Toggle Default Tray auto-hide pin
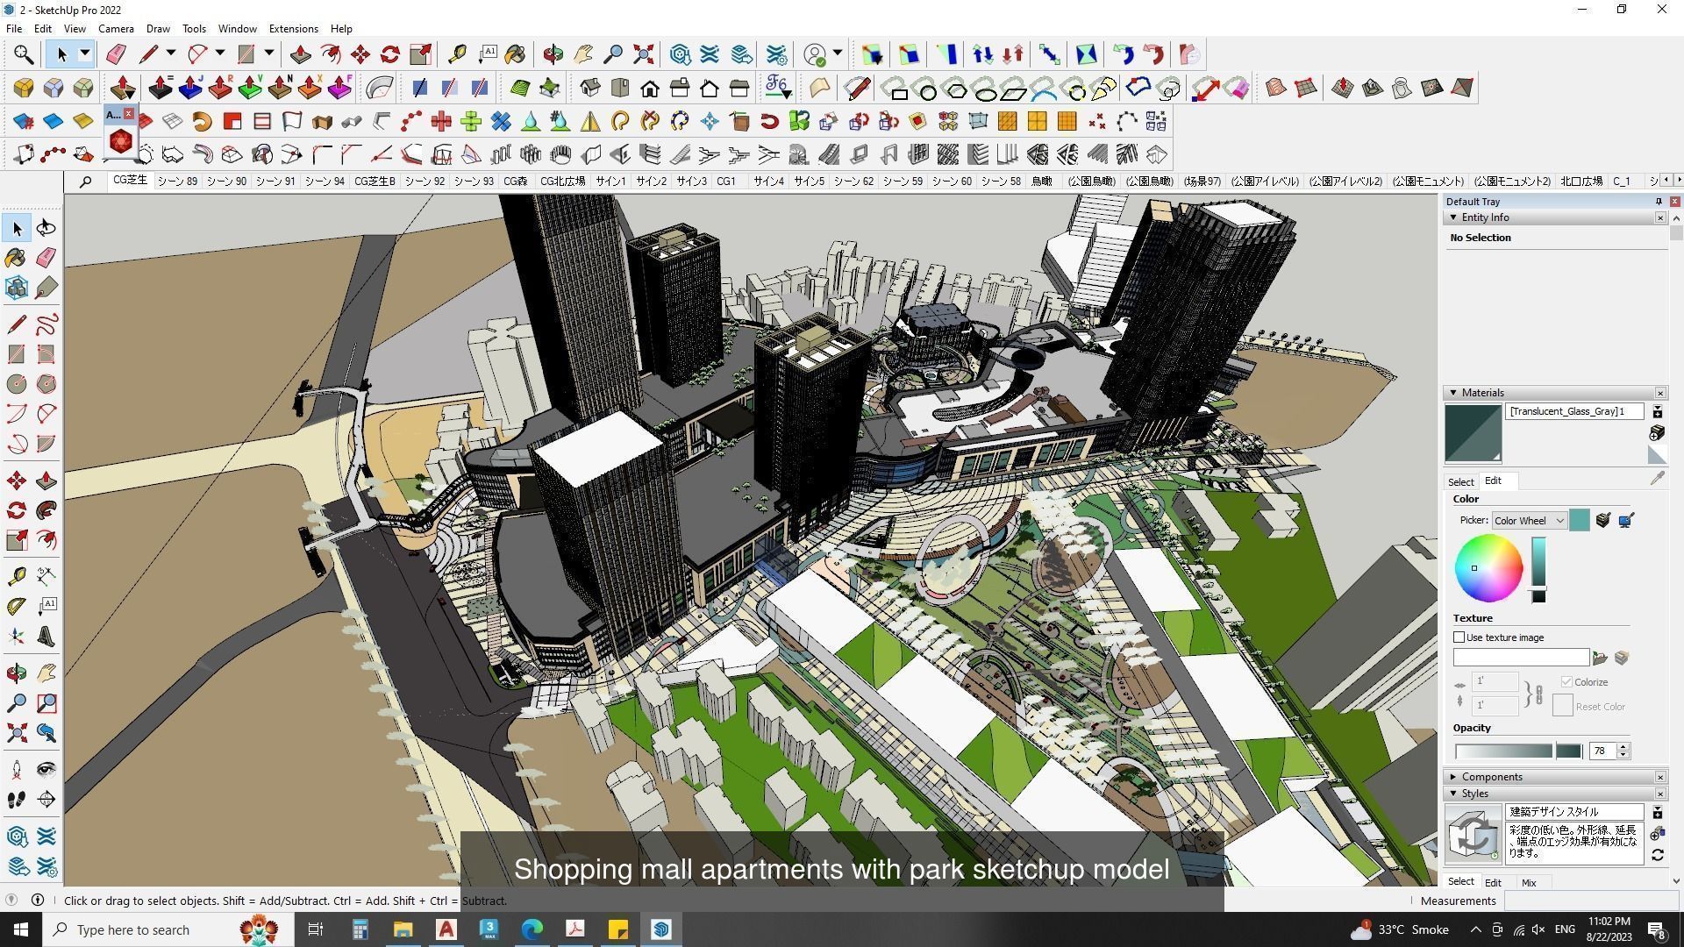1684x947 pixels. click(x=1659, y=202)
